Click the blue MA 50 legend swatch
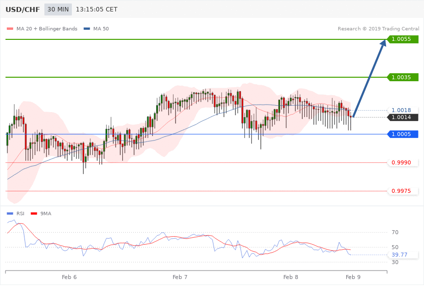424x287 pixels. pyautogui.click(x=87, y=28)
